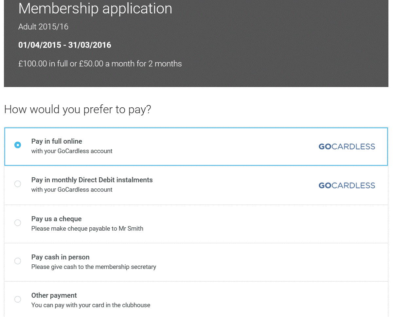
Task: Click "You can pay with your card" description
Action: pos(91,305)
